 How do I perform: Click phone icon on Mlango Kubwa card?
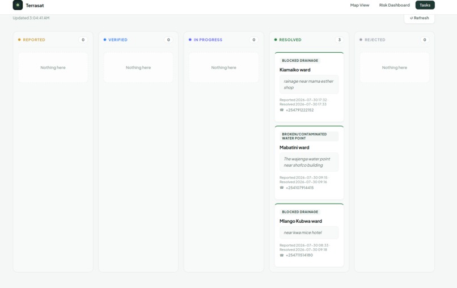tap(282, 255)
